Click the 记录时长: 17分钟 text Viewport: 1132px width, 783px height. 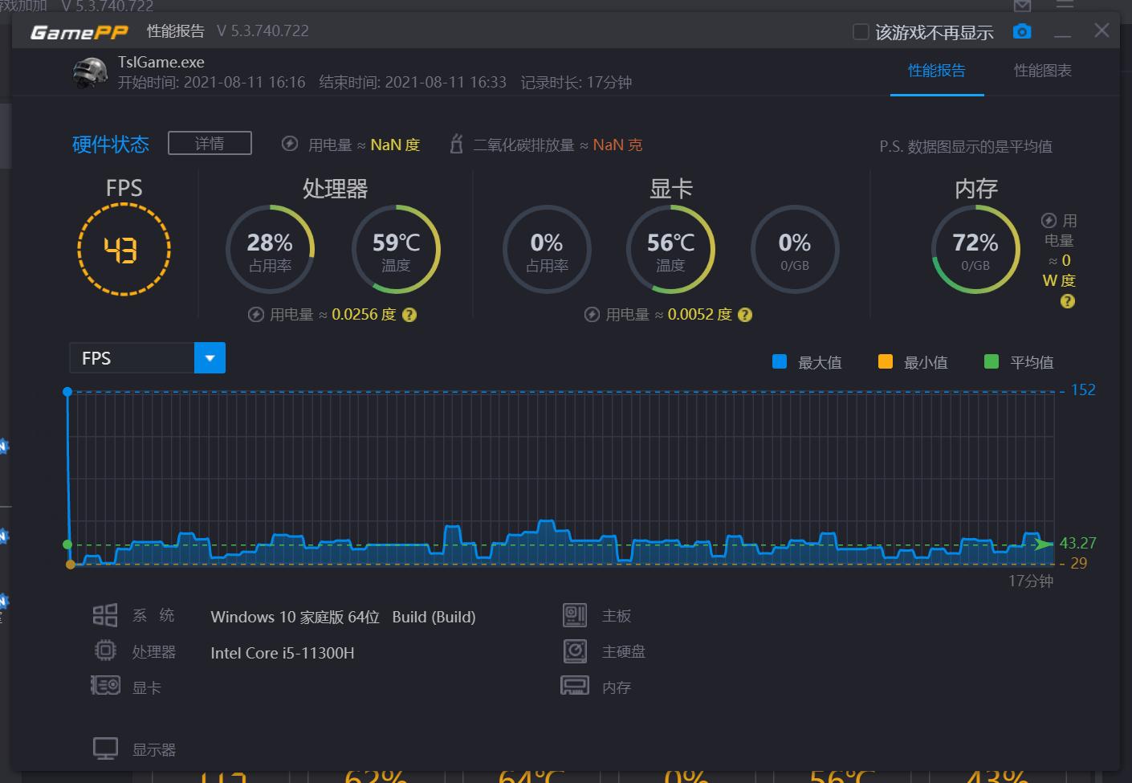click(576, 82)
